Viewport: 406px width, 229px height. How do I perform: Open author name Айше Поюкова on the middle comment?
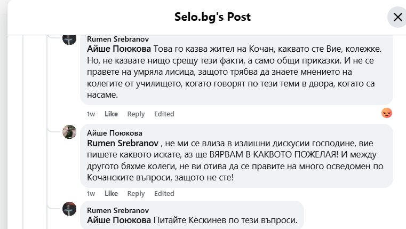(114, 133)
